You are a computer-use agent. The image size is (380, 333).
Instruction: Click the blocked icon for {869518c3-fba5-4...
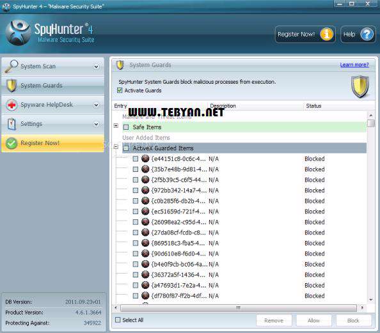pos(145,243)
